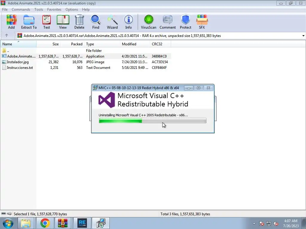Viewport: 306px width, 229px height.
Task: Open the Options menu
Action: [72, 9]
